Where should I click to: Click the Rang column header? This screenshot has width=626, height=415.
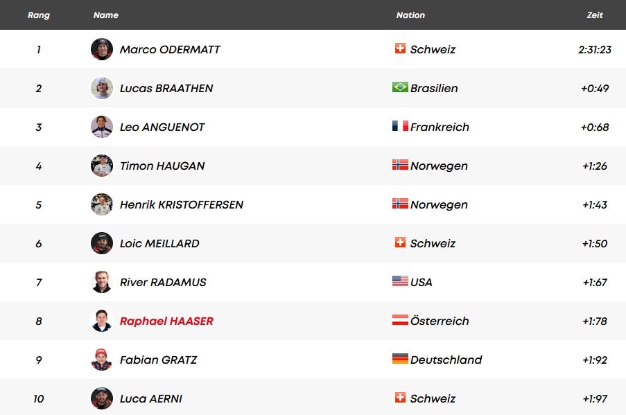click(39, 15)
